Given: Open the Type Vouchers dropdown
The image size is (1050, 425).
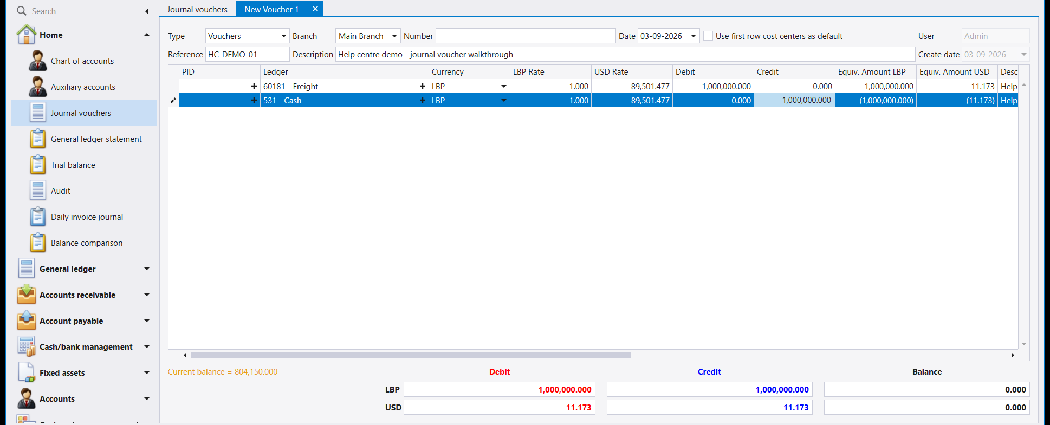Looking at the screenshot, I should click(x=283, y=36).
